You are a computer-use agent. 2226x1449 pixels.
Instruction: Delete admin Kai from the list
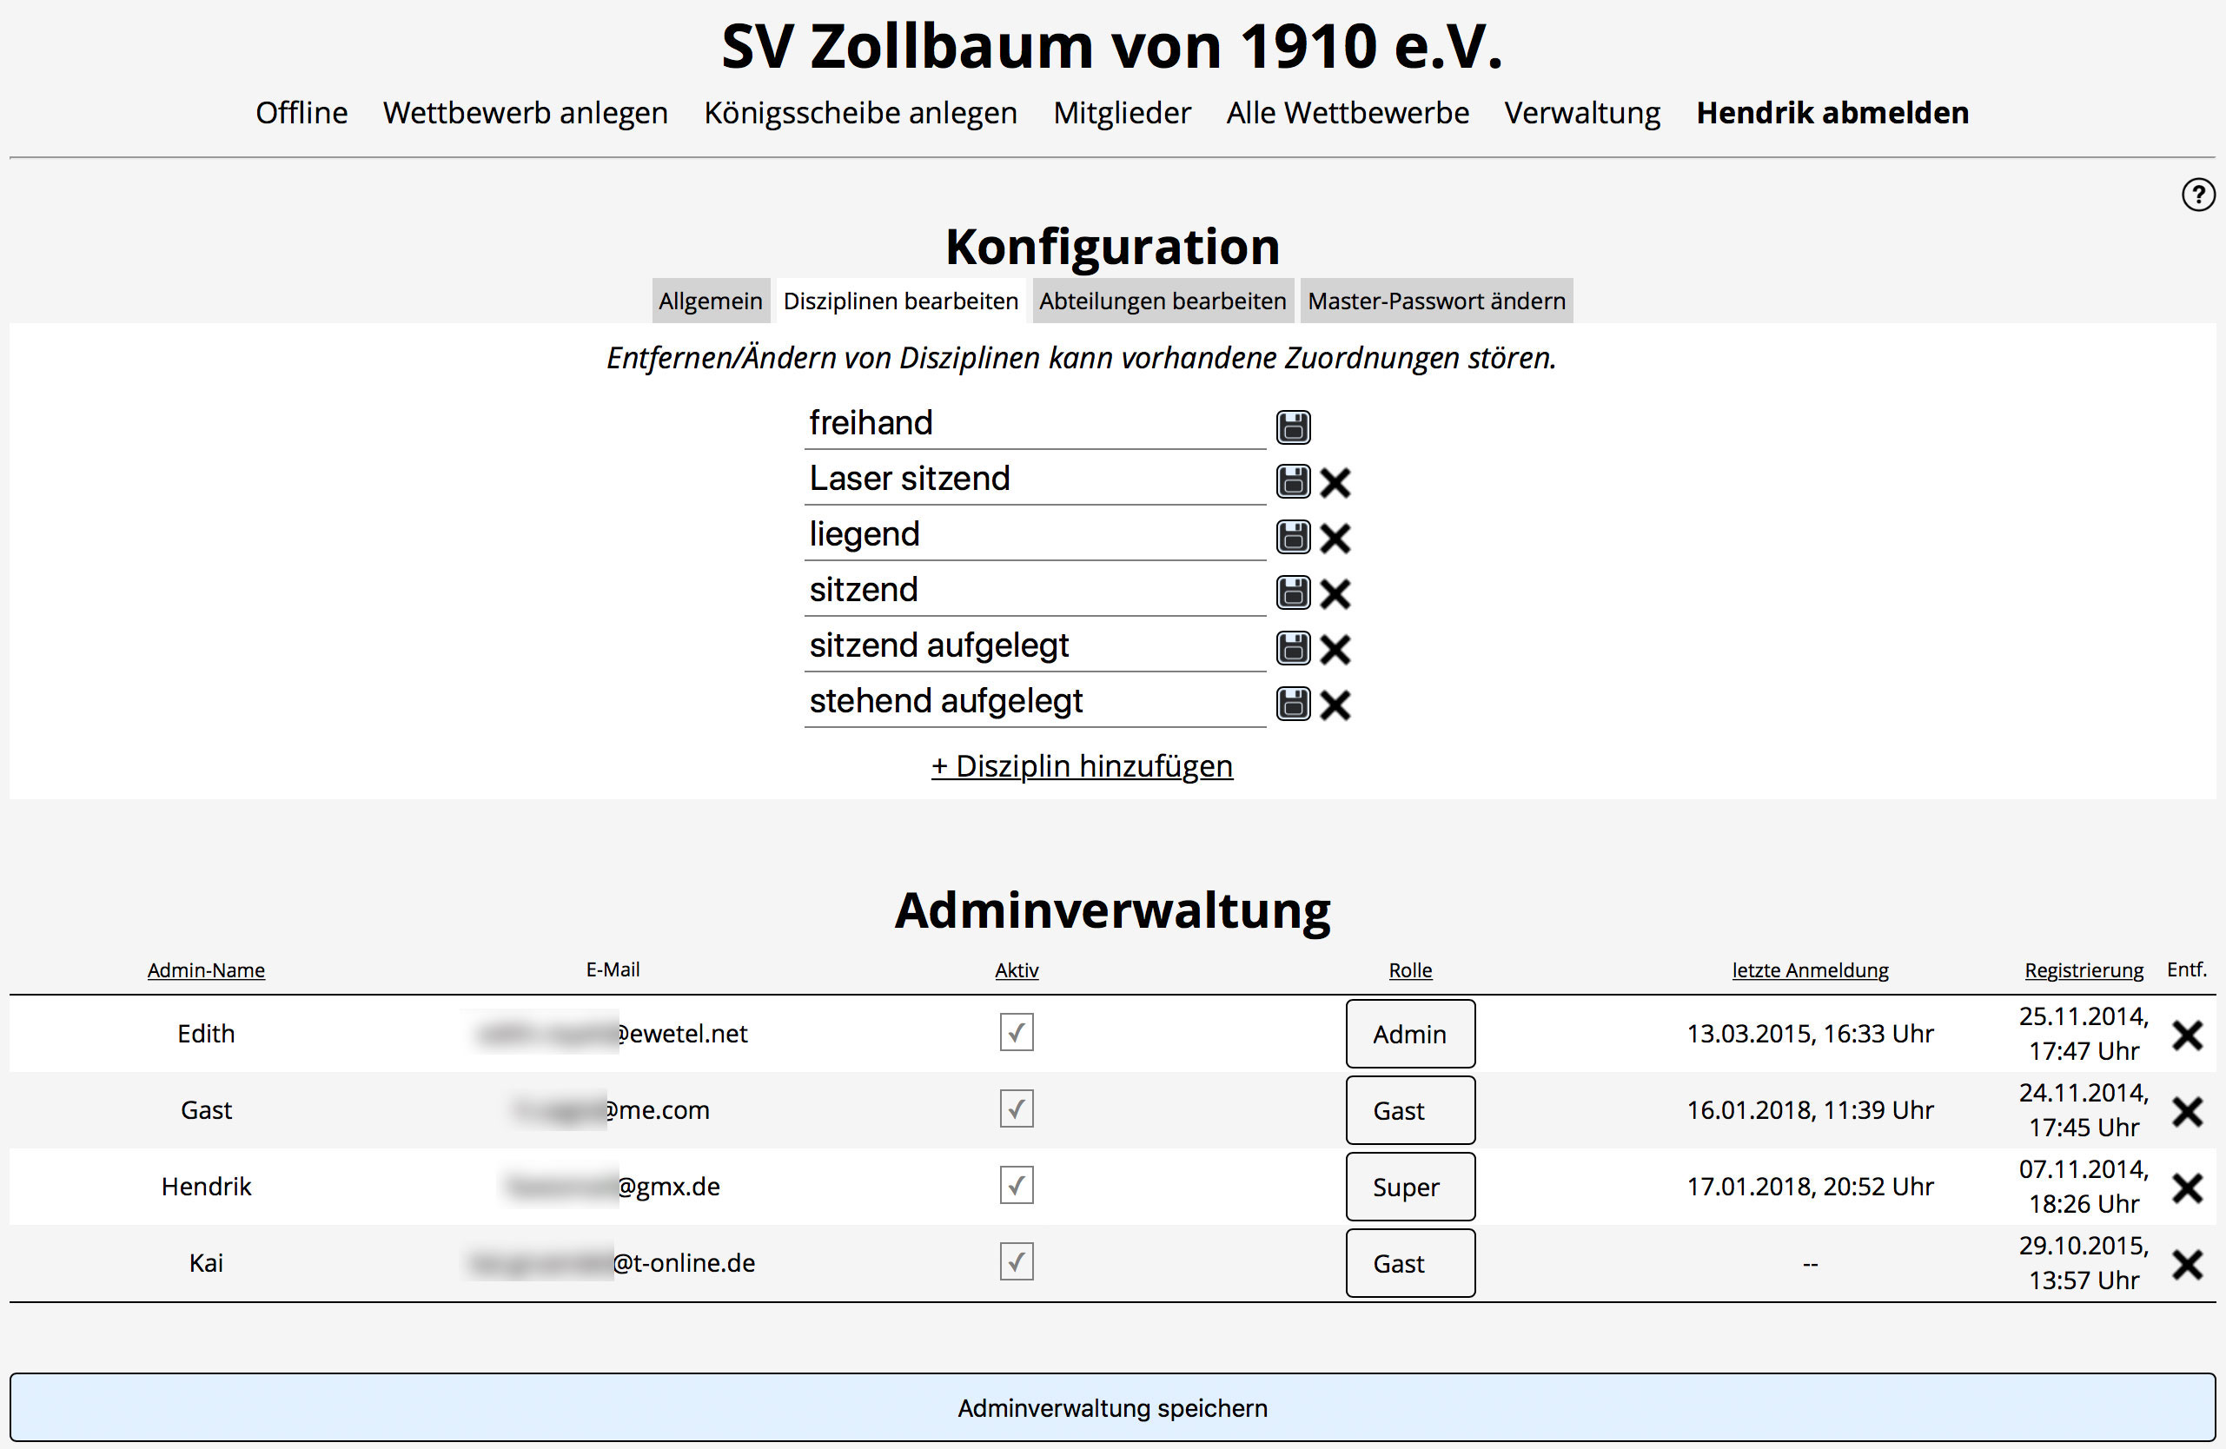[2187, 1263]
